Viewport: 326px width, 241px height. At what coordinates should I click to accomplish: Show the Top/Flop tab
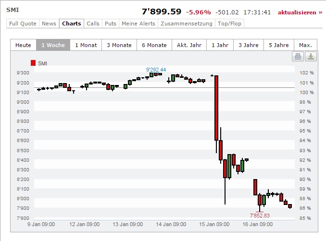point(230,24)
